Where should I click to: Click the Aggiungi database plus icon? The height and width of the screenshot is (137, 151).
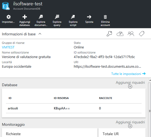pyautogui.click(x=25, y=17)
